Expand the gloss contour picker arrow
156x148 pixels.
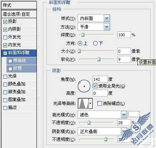click(91, 104)
